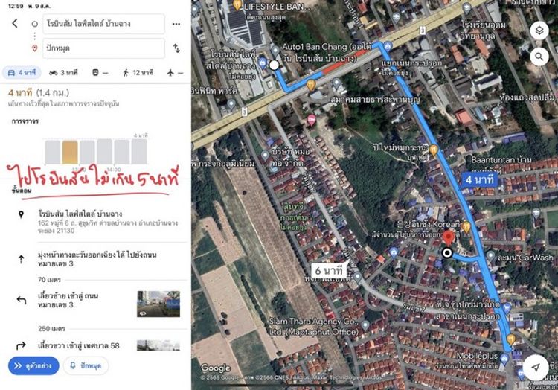Image resolution: width=558 pixels, height=390 pixels.
Task: Tap the navigation arrow location button
Action: point(536,368)
